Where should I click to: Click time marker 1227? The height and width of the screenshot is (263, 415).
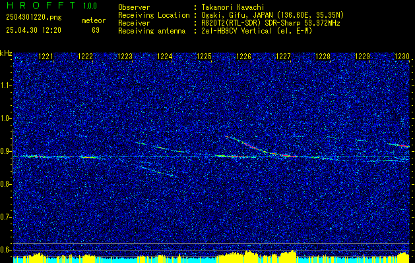pyautogui.click(x=284, y=57)
